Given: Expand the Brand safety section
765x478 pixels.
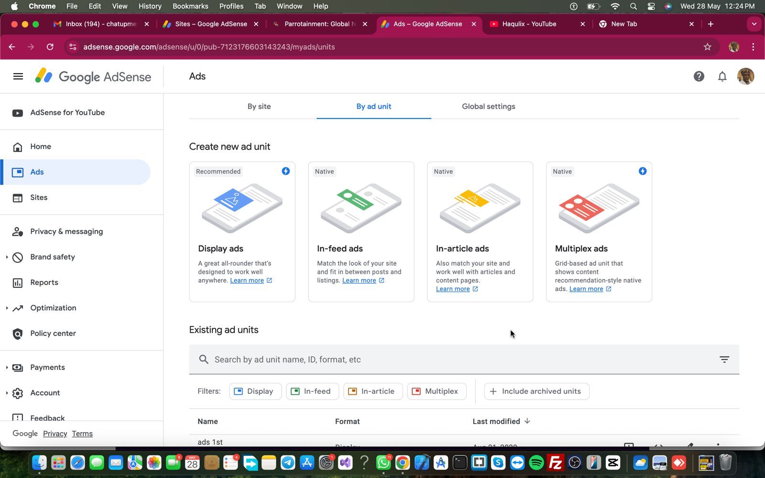Looking at the screenshot, I should tap(7, 257).
